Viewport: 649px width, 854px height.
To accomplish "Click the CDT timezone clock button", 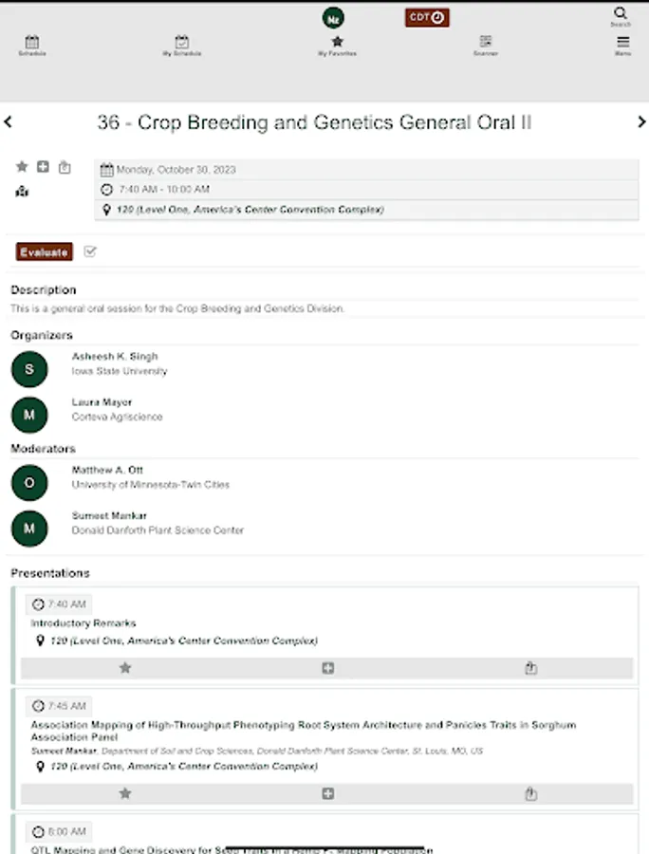I will click(x=427, y=18).
